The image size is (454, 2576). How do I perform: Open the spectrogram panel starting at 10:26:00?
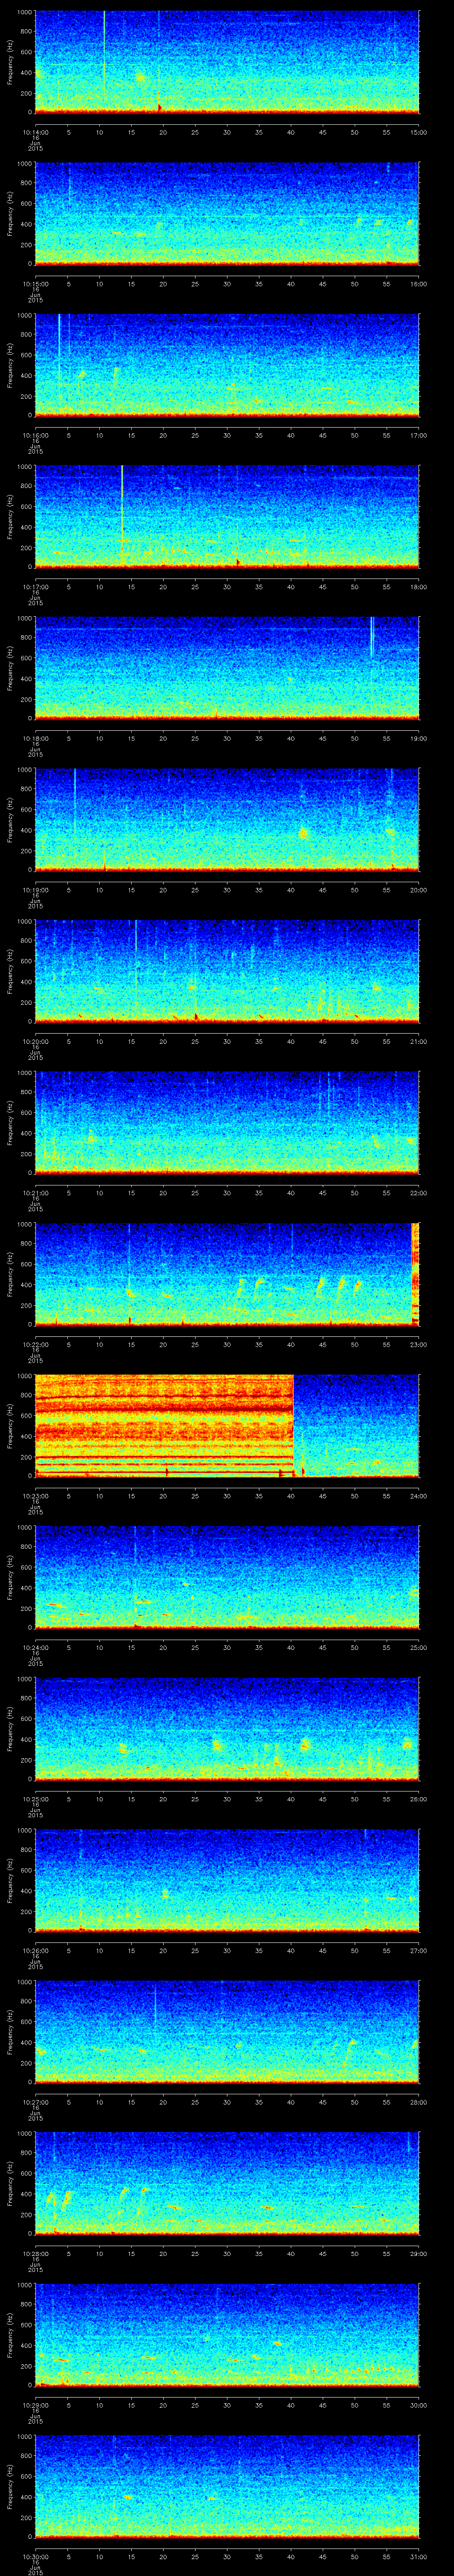(227, 1880)
